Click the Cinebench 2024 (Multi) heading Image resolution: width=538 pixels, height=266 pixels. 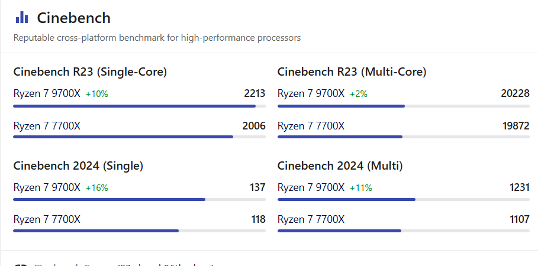coord(340,166)
